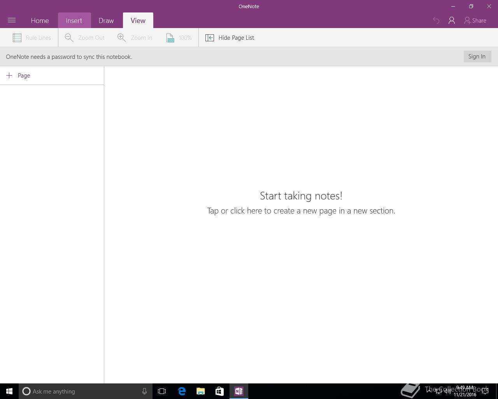The image size is (498, 399).
Task: Open File Explorer from taskbar
Action: (x=201, y=391)
